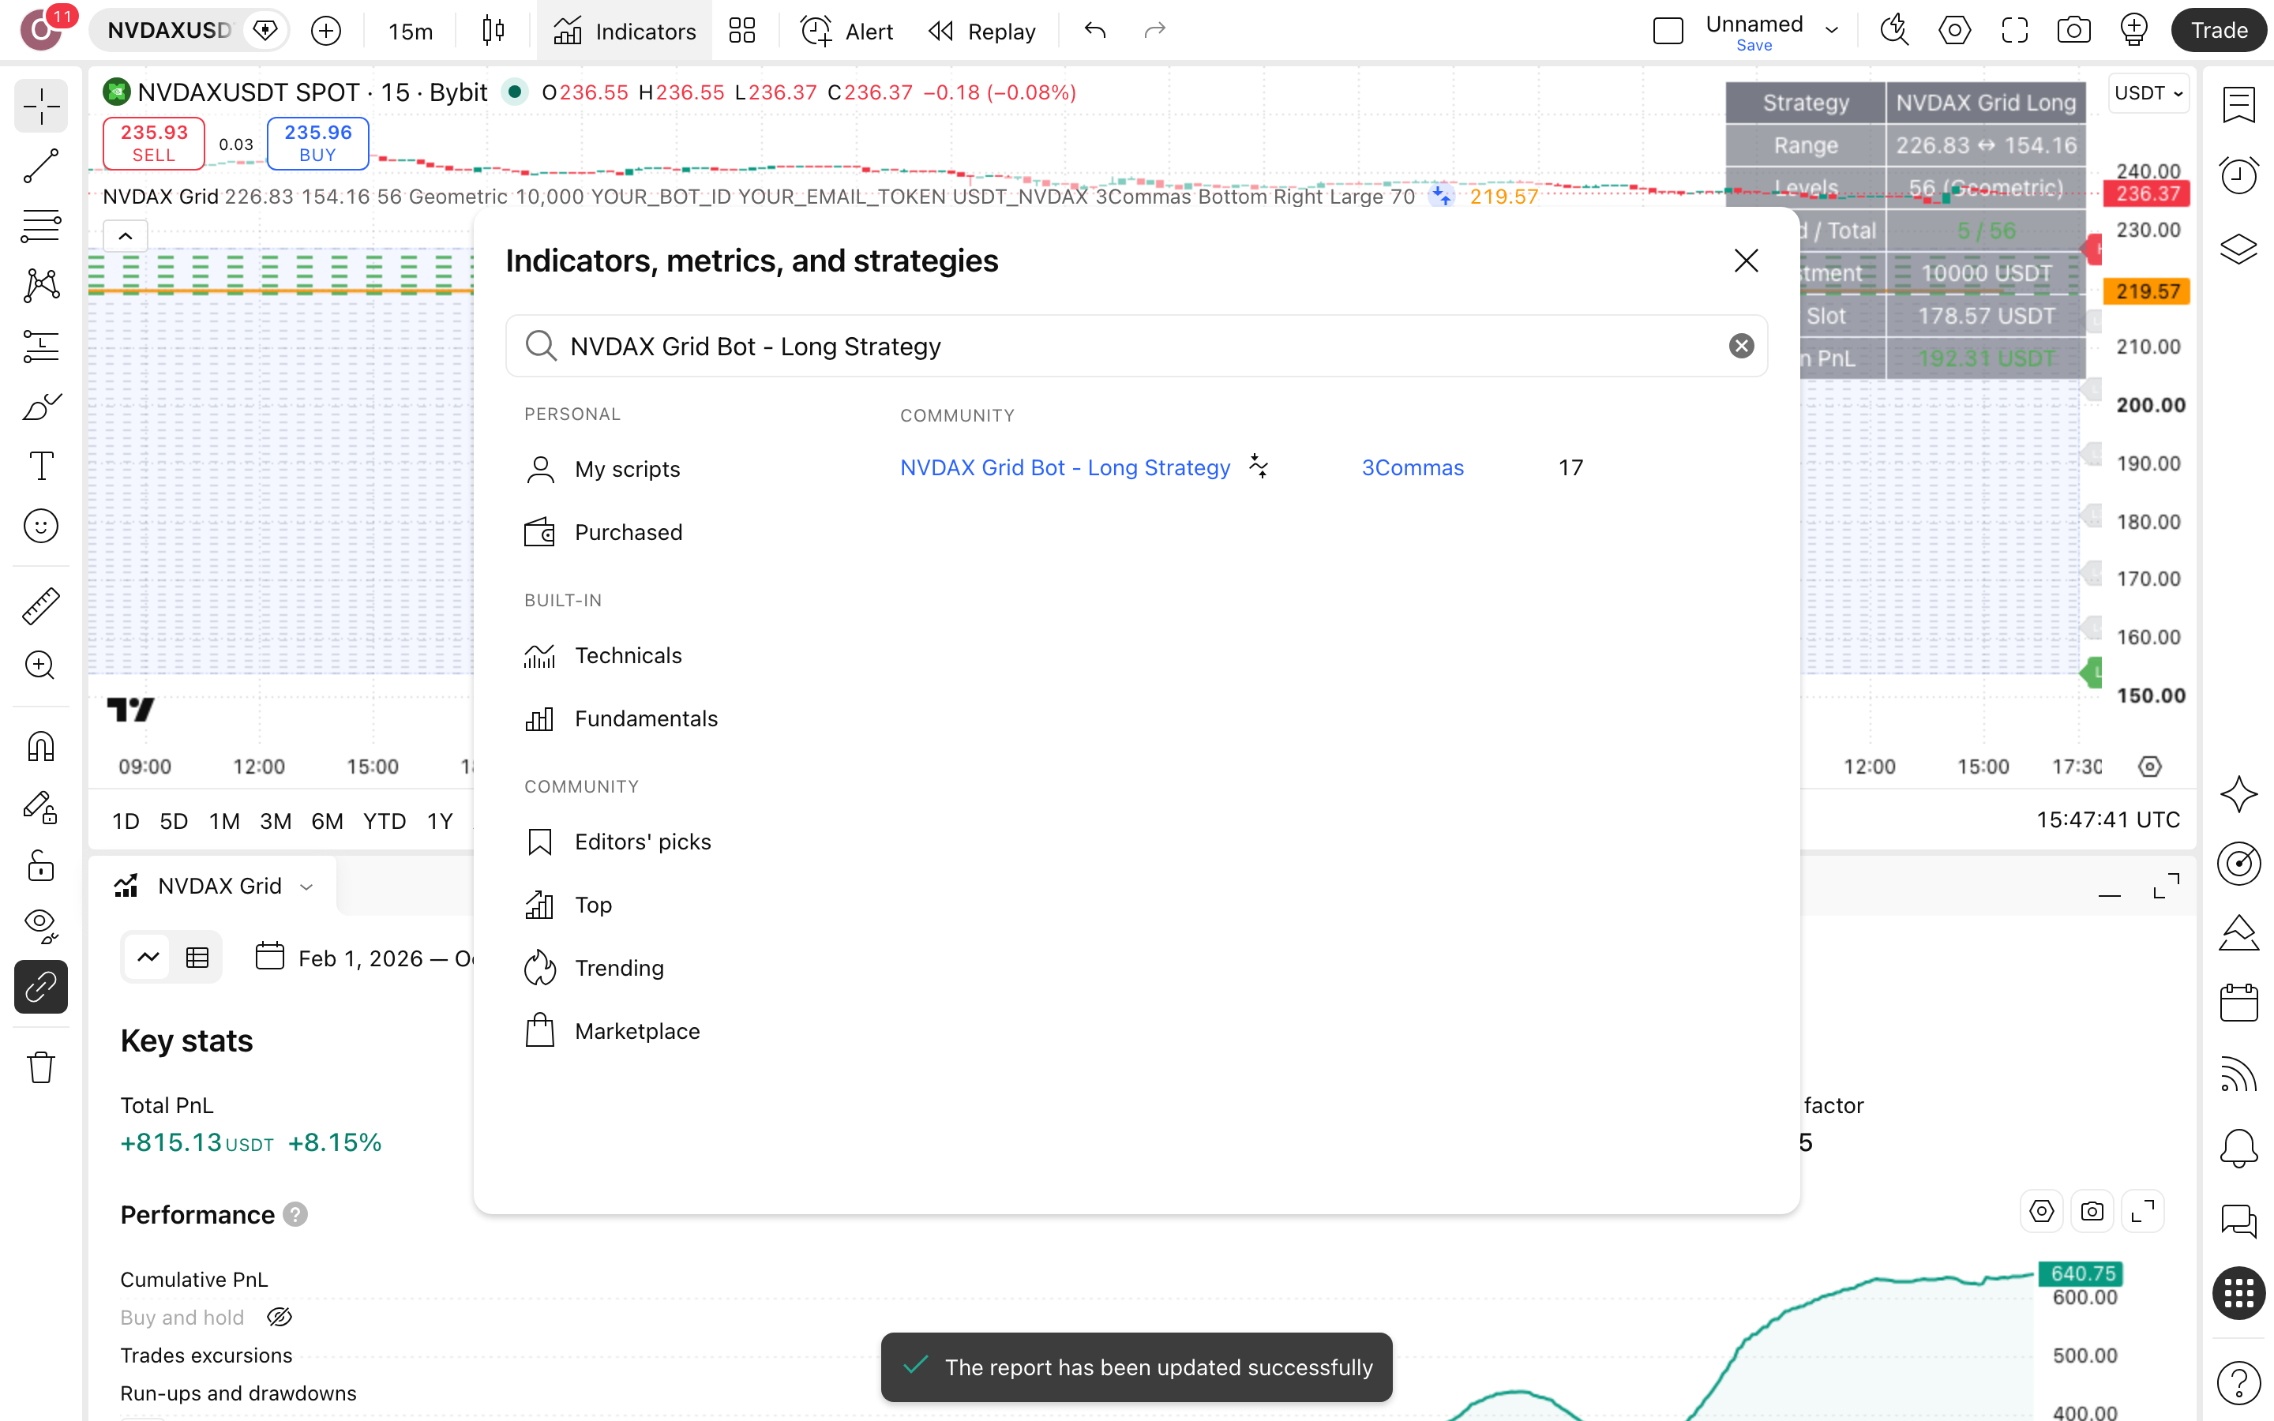Image resolution: width=2274 pixels, height=1421 pixels.
Task: Toggle hide all drawings eye icon
Action: [40, 926]
